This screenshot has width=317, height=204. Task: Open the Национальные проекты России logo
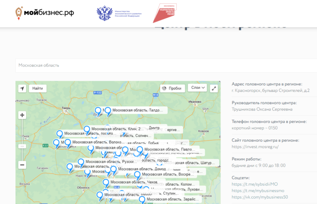[165, 13]
